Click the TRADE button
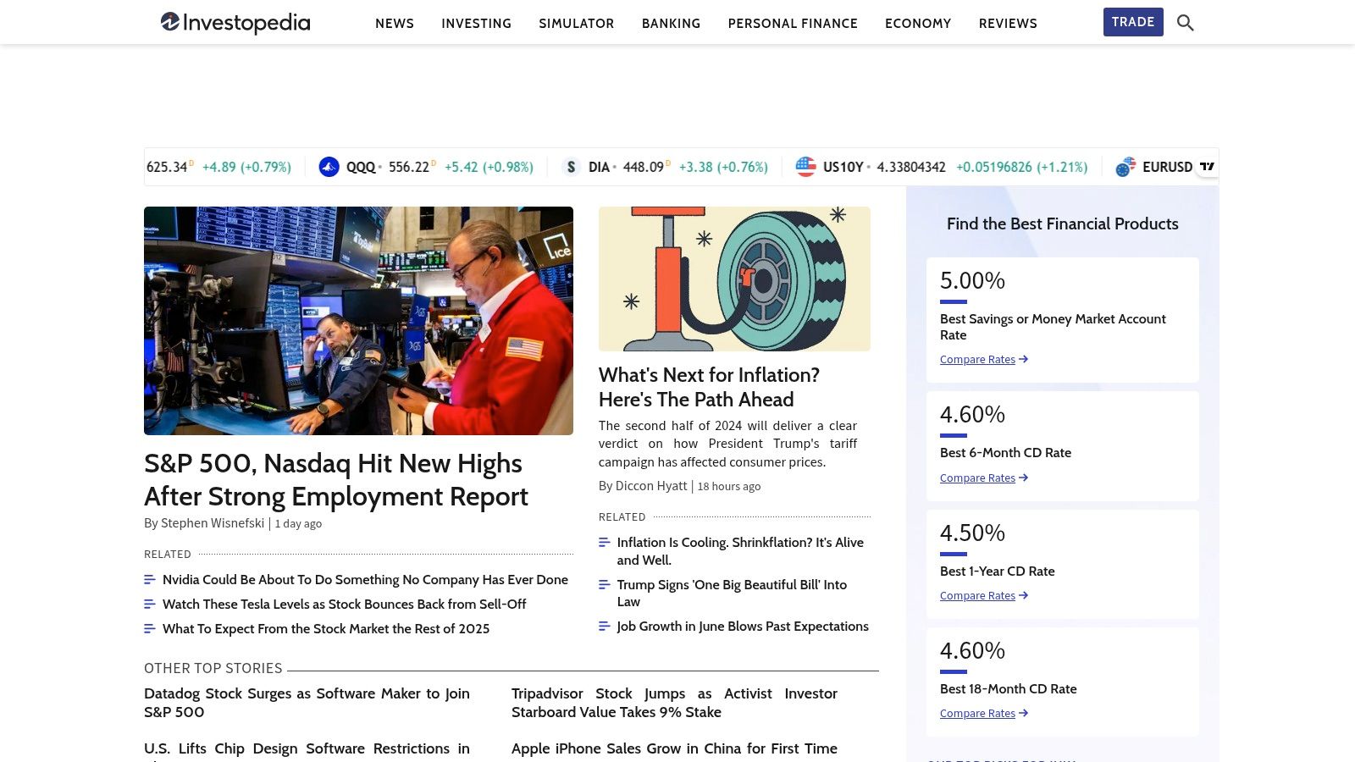This screenshot has width=1355, height=762. [1133, 22]
